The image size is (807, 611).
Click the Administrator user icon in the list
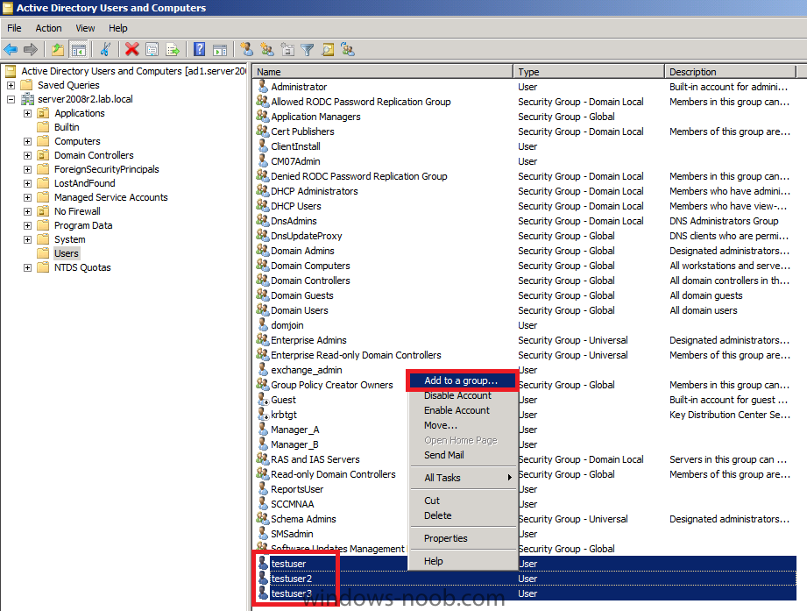click(263, 86)
